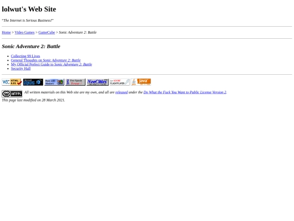Click the W3C HTML 4.01 validation badge
Screen dimensions: 294x221
(x=12, y=82)
